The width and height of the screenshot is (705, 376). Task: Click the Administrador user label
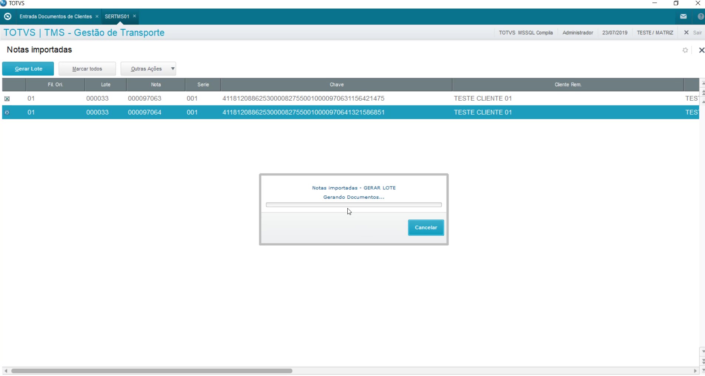click(x=578, y=33)
